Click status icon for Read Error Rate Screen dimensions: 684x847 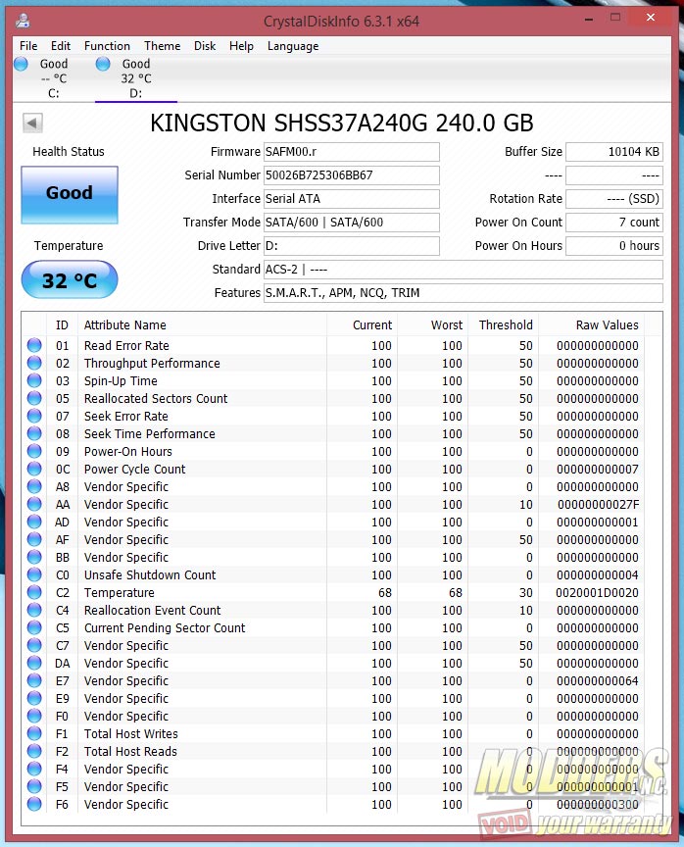(34, 345)
